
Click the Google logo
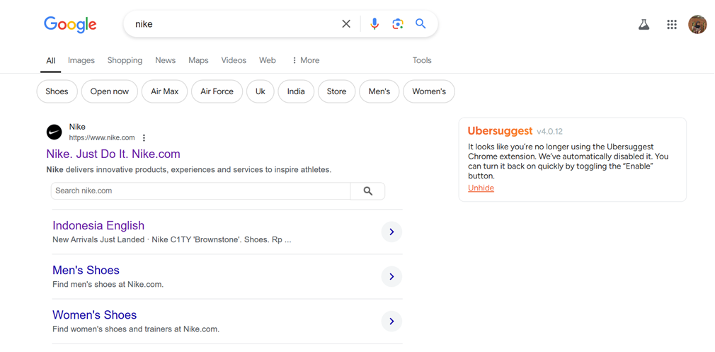tap(70, 24)
